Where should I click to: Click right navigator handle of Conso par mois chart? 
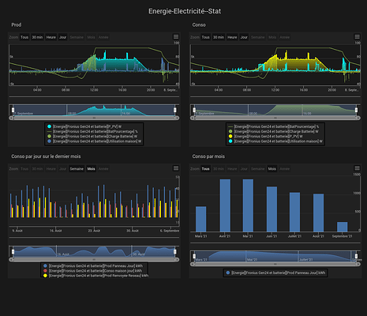coord(356,256)
